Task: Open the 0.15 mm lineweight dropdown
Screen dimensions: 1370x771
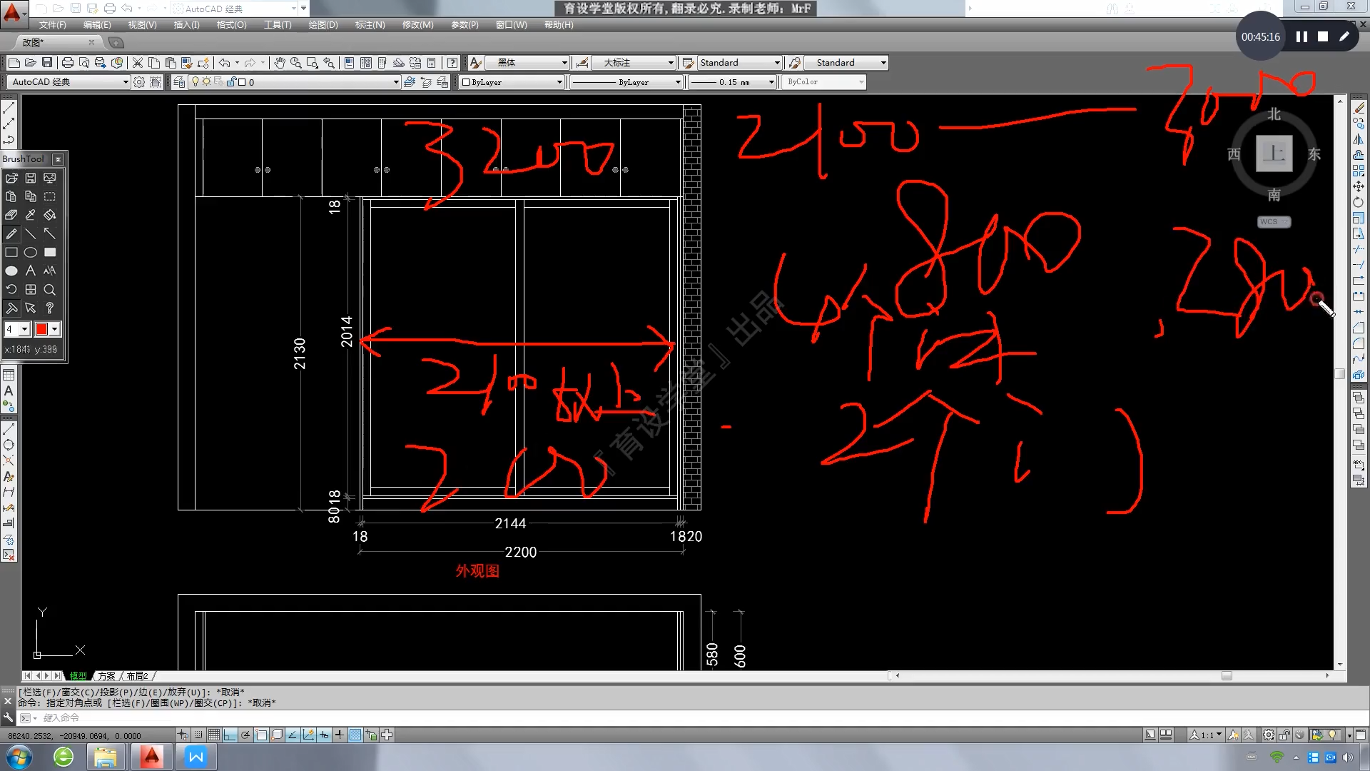Action: pyautogui.click(x=771, y=82)
